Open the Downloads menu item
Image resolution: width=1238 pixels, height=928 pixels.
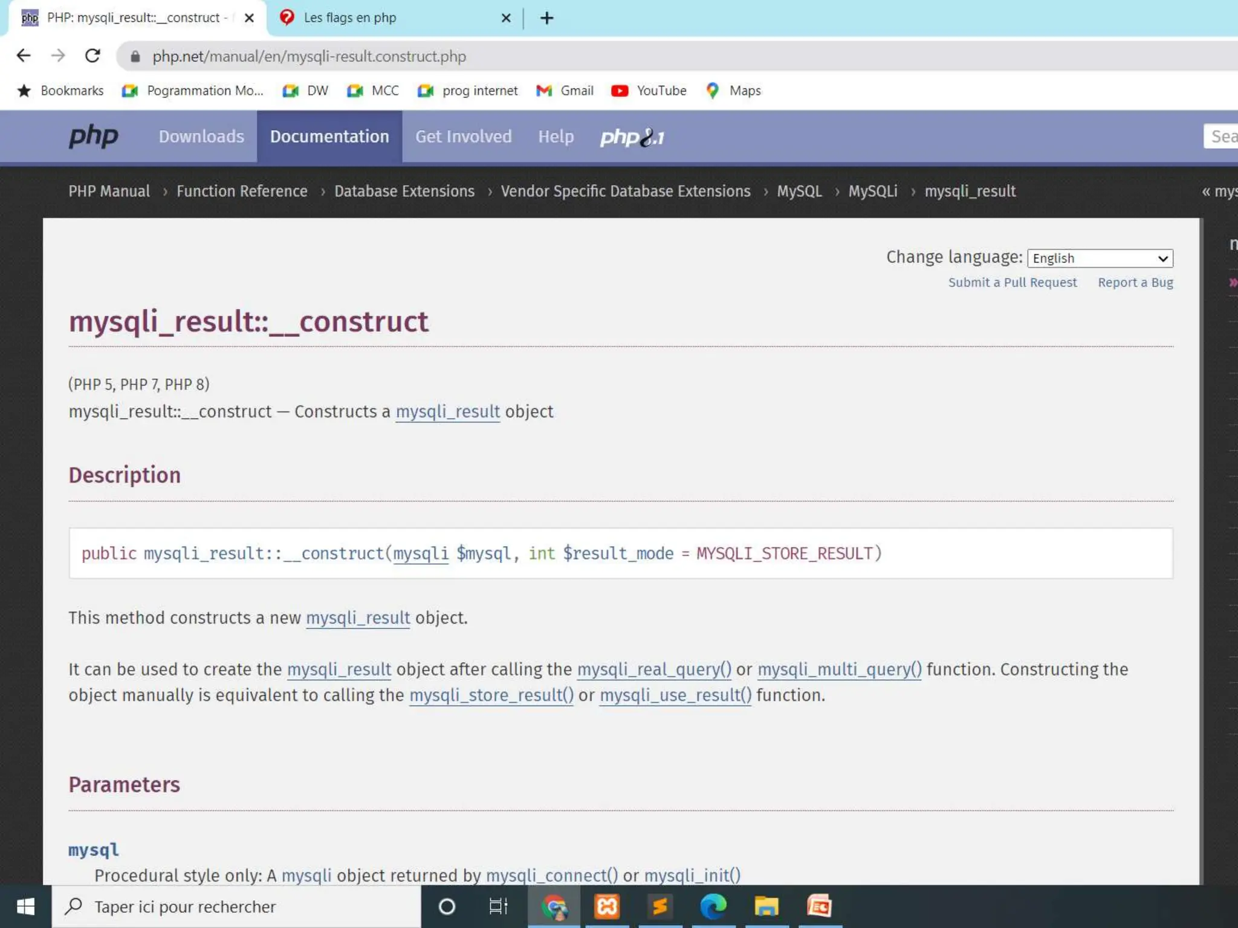click(x=201, y=137)
